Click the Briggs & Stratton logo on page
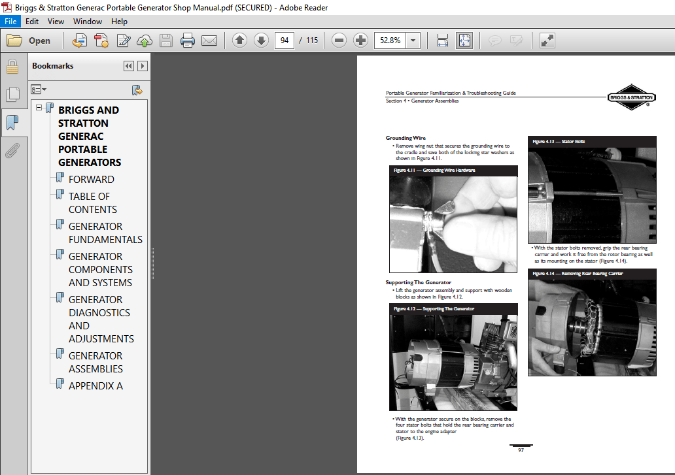The height and width of the screenshot is (475, 675). click(632, 97)
